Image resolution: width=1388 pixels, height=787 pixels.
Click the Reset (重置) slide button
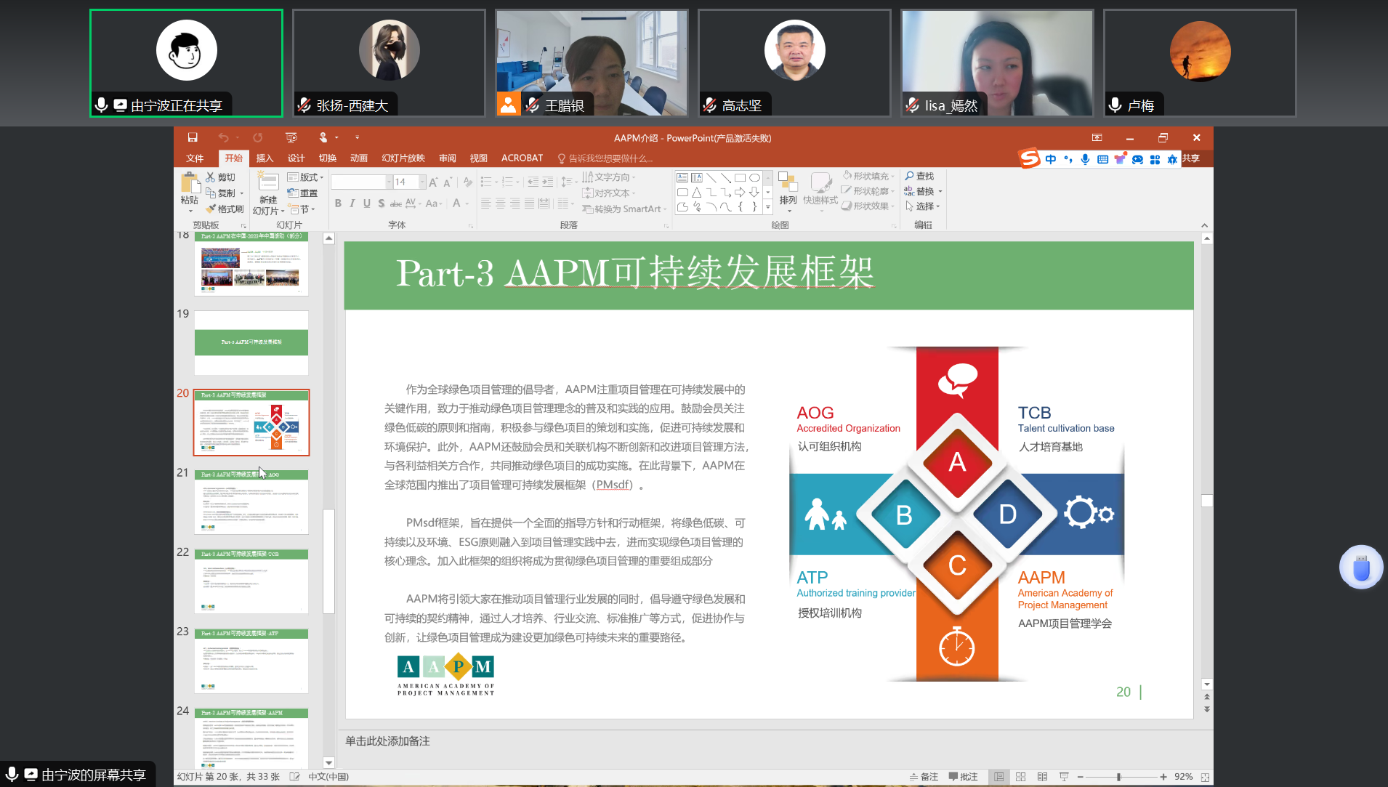[x=303, y=193]
